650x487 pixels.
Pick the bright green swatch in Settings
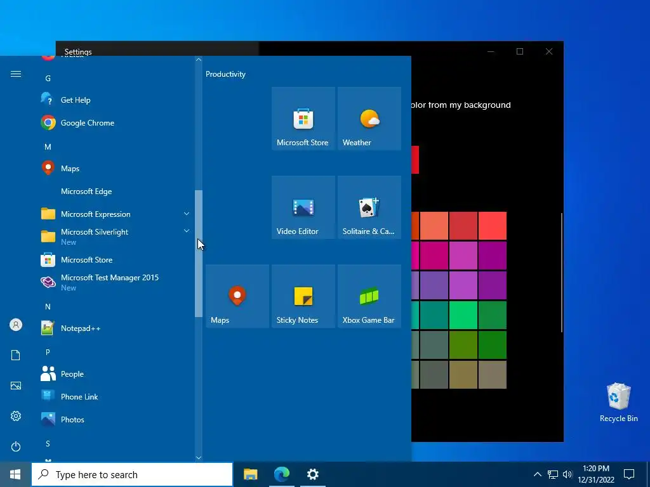tap(463, 316)
